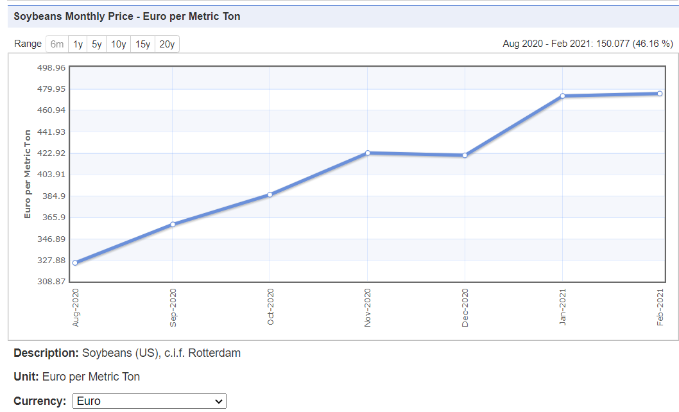This screenshot has width=679, height=412.
Task: Select the Feb-2021 data point marker
Action: point(660,94)
